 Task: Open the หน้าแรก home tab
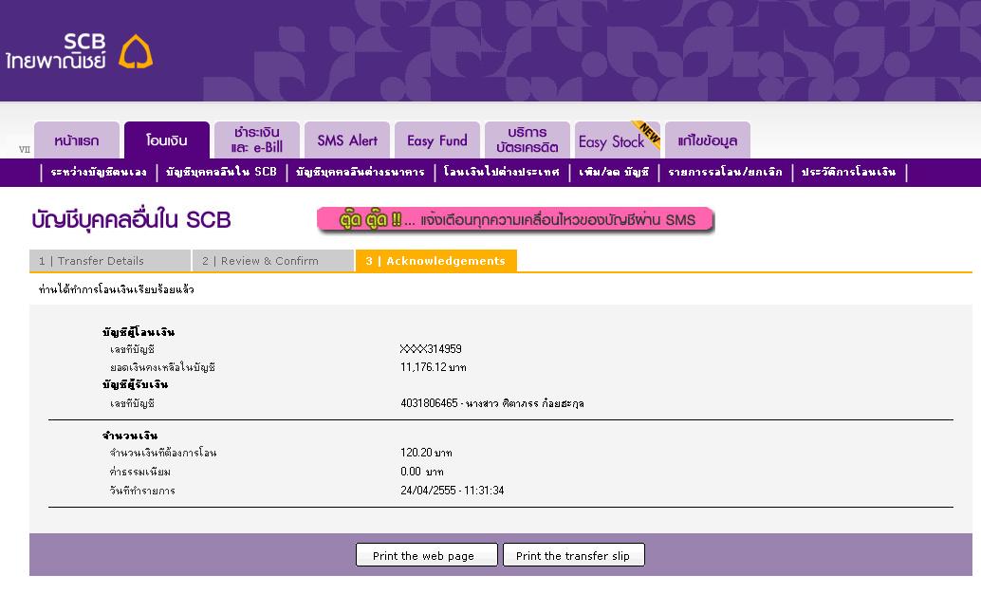tap(77, 140)
